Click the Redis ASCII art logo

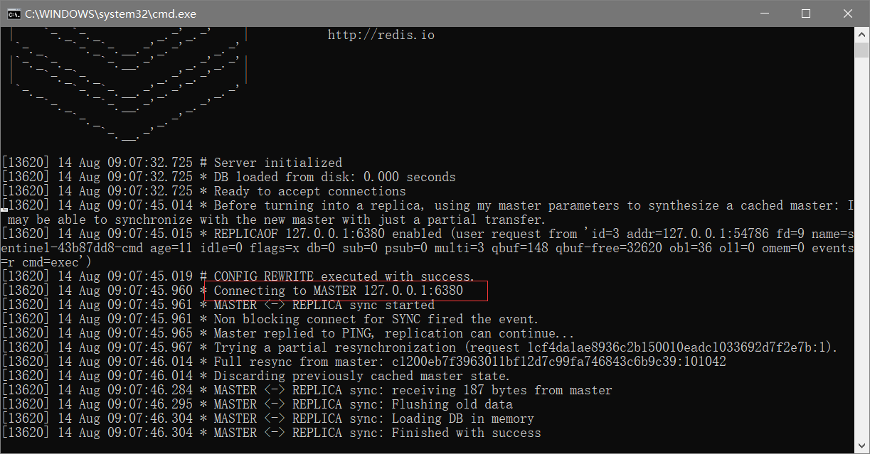tap(128, 83)
